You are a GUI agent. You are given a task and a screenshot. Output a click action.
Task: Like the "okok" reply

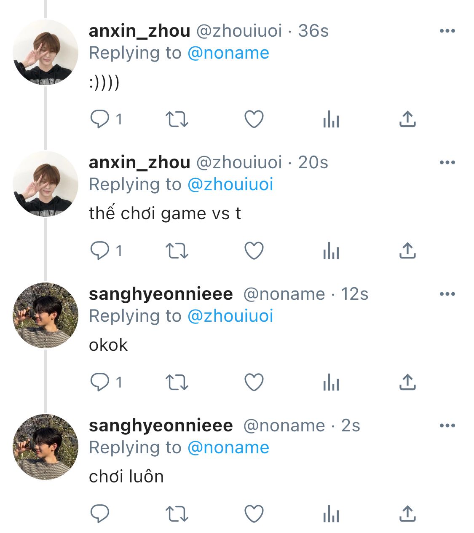[254, 382]
